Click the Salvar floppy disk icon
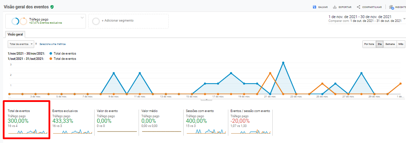Image resolution: width=406 pixels, height=143 pixels. [315, 7]
